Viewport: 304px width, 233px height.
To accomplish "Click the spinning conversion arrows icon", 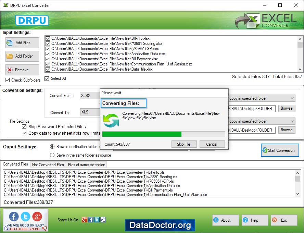I will [x=111, y=121].
